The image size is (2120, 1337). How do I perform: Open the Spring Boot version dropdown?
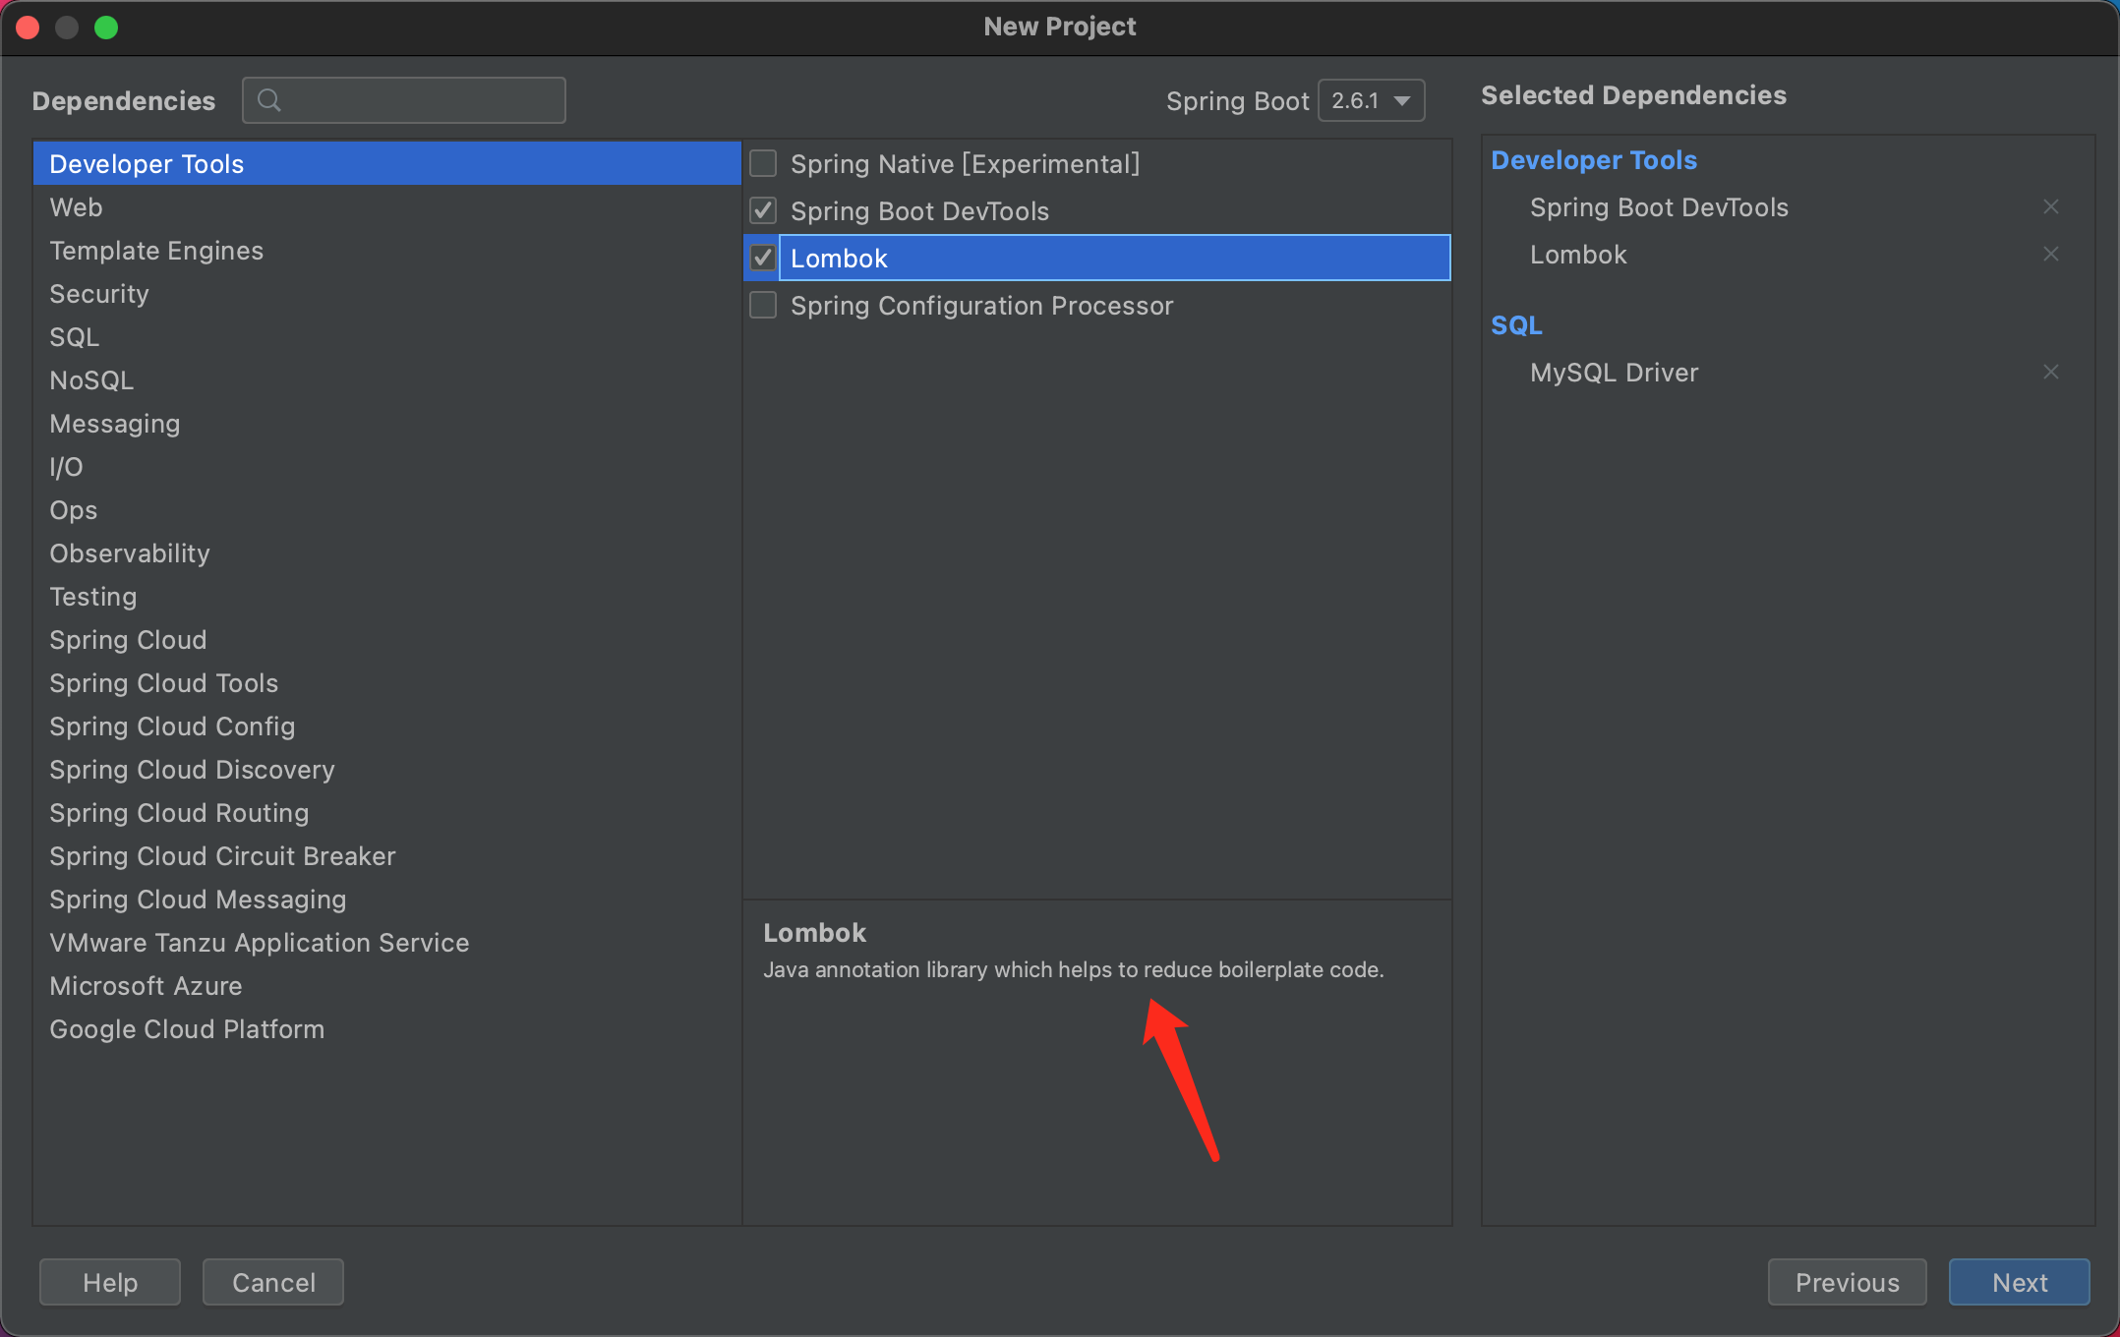[x=1371, y=100]
